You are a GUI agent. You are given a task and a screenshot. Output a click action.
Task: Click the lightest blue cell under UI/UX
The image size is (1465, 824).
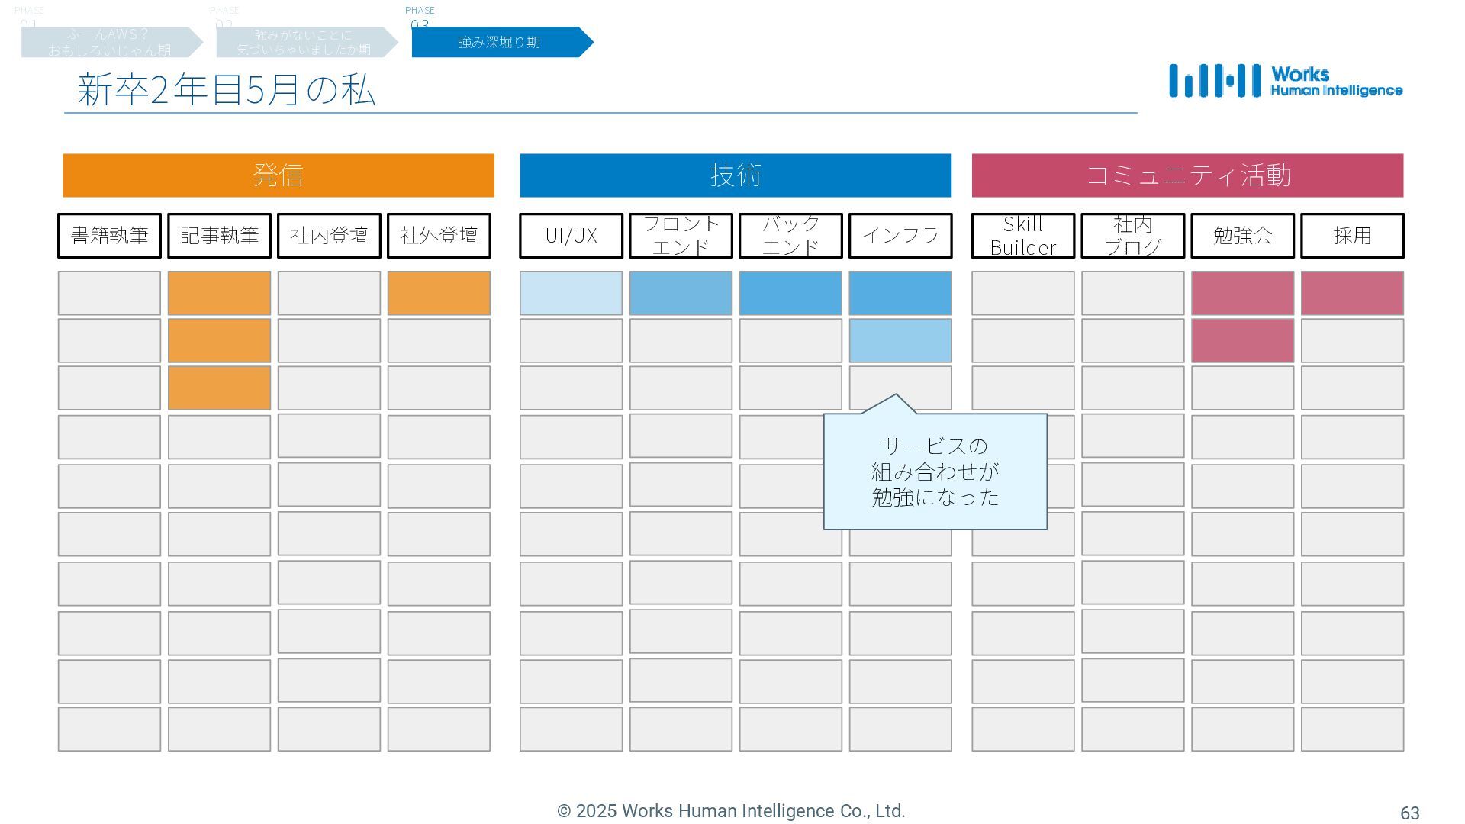571,293
